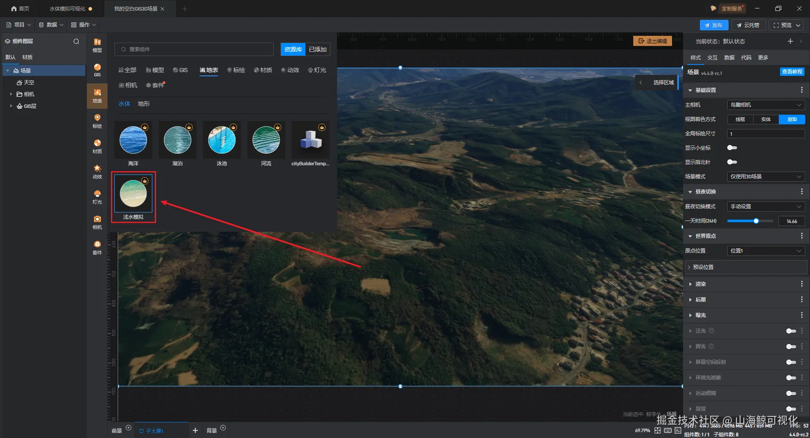Click the 退出编辑 button

tap(653, 41)
